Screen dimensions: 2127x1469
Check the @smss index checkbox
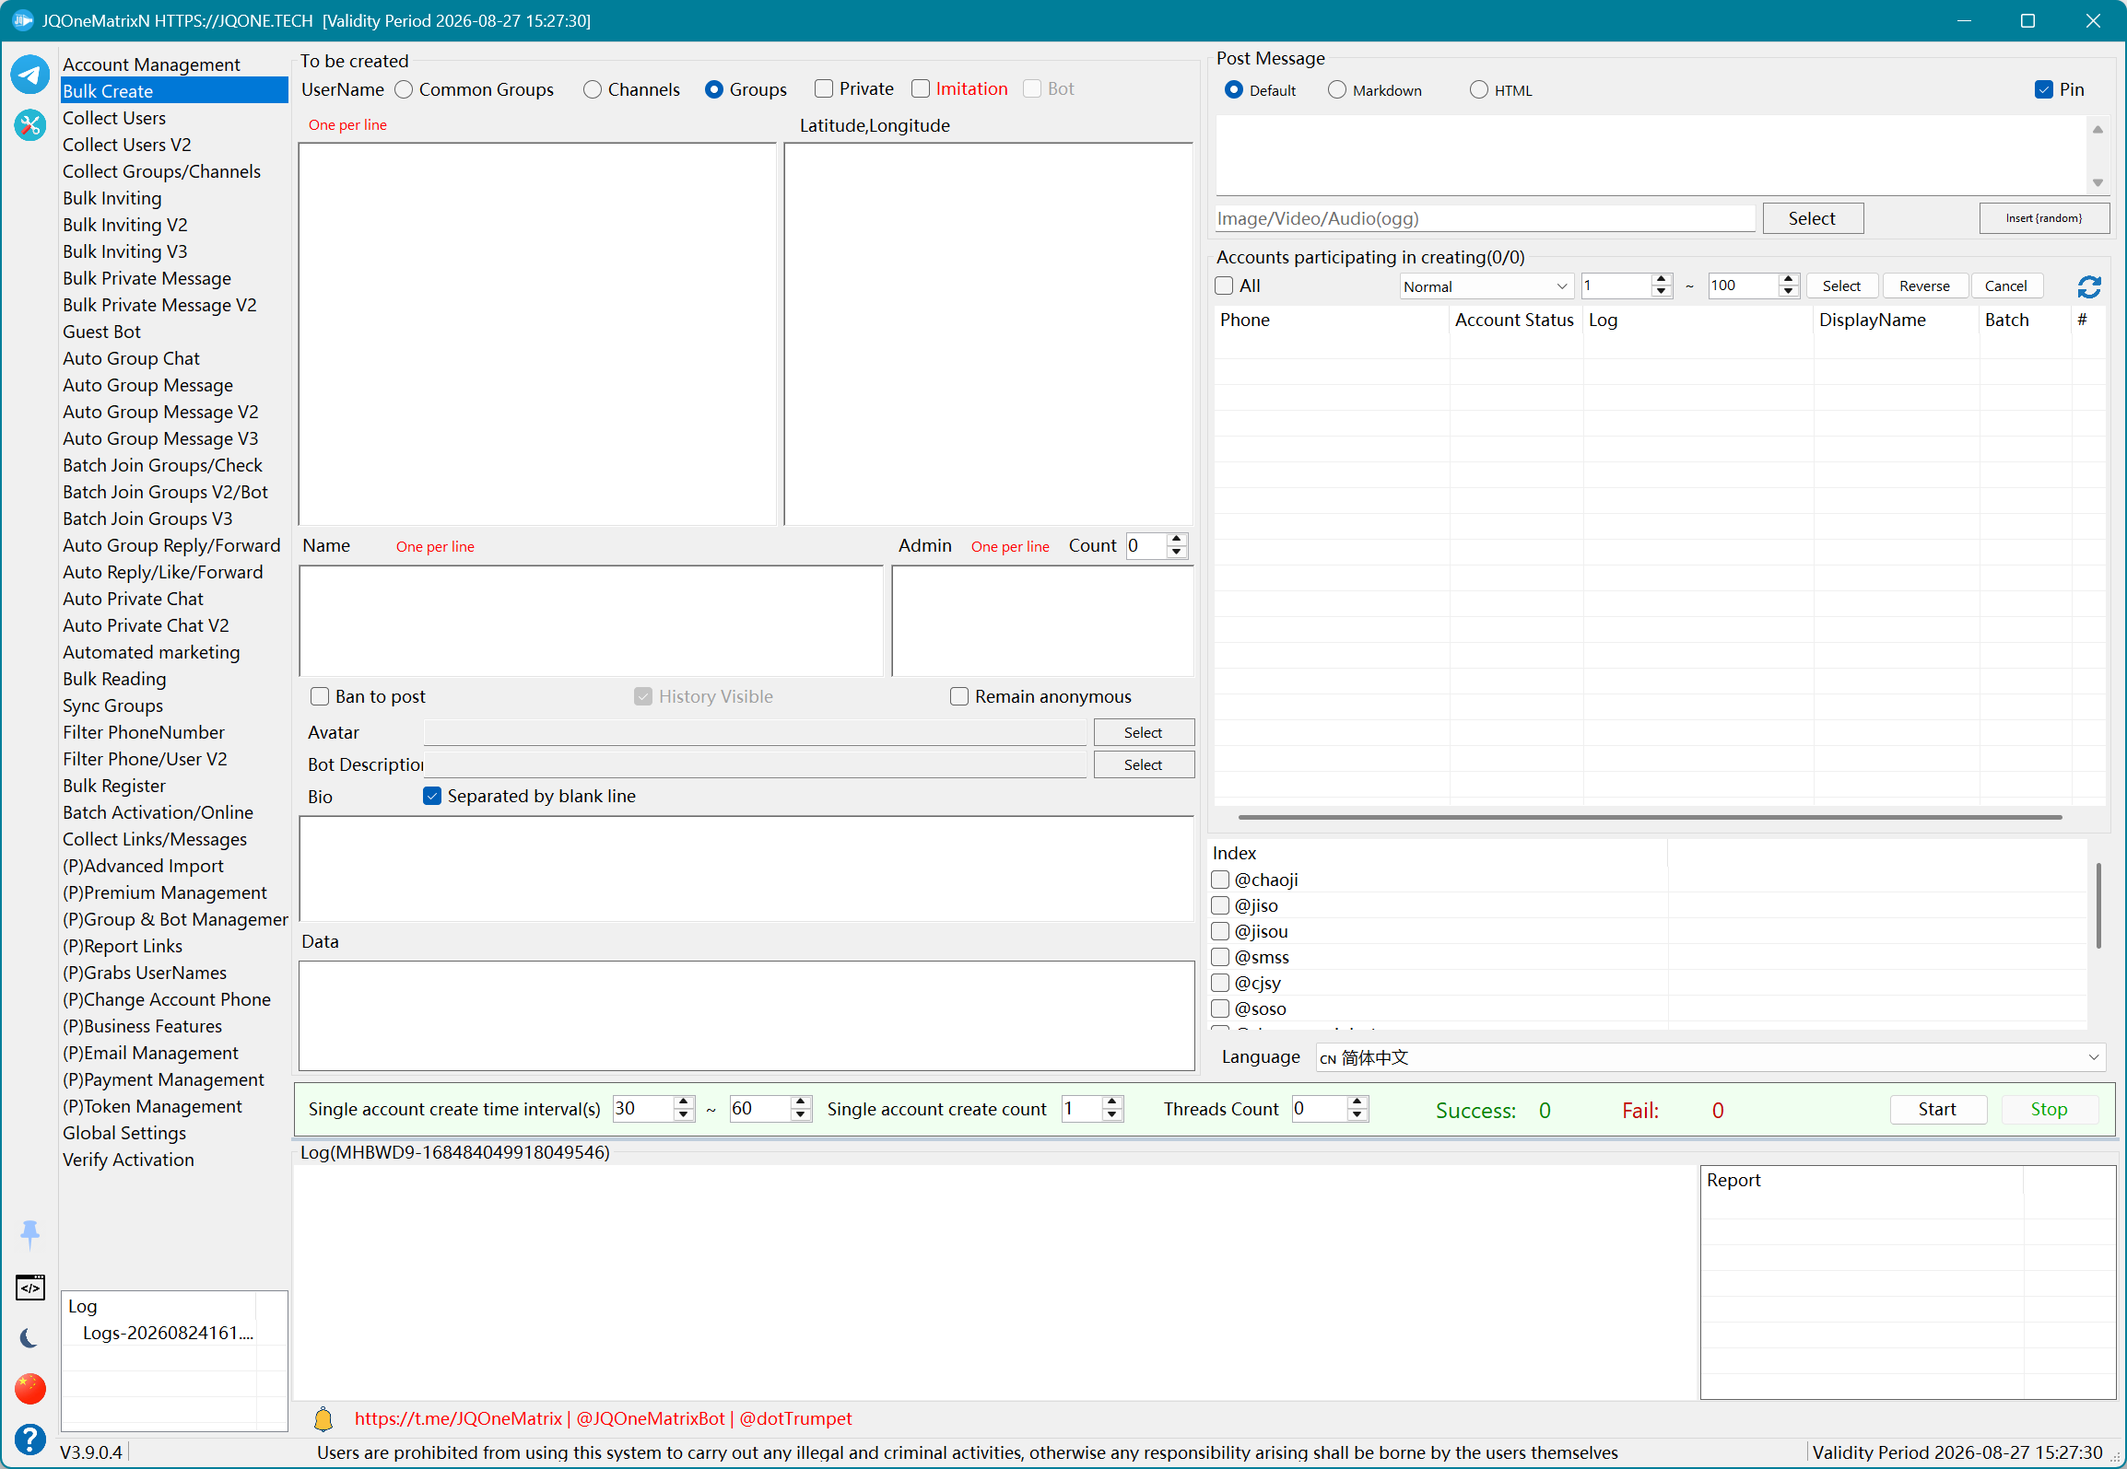click(1220, 957)
